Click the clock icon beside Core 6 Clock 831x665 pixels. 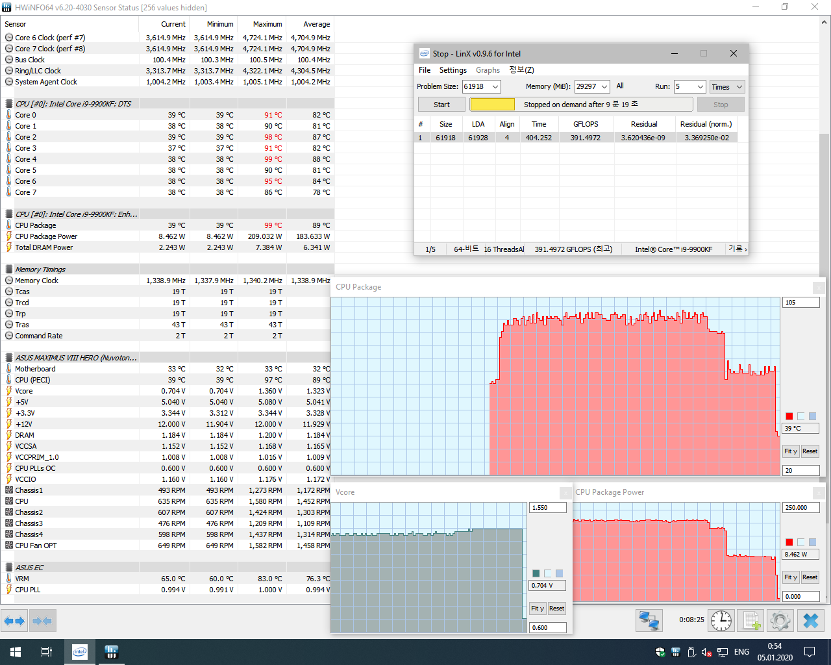tap(9, 38)
